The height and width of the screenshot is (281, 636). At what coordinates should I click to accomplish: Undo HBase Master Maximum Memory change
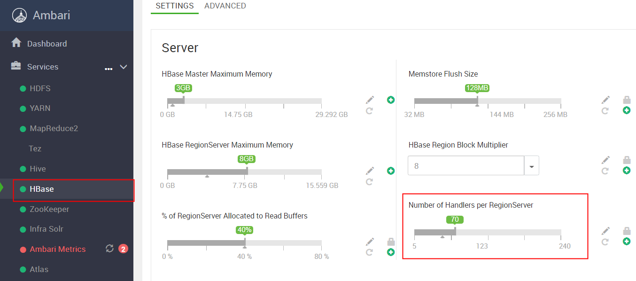[369, 111]
